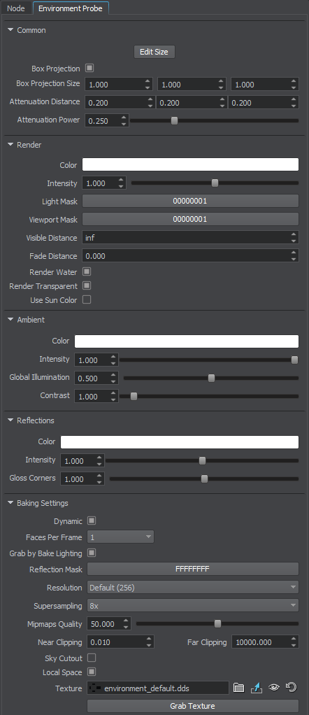Toggle the Use Sun Color checkbox
This screenshot has height=715, width=309.
tap(87, 299)
